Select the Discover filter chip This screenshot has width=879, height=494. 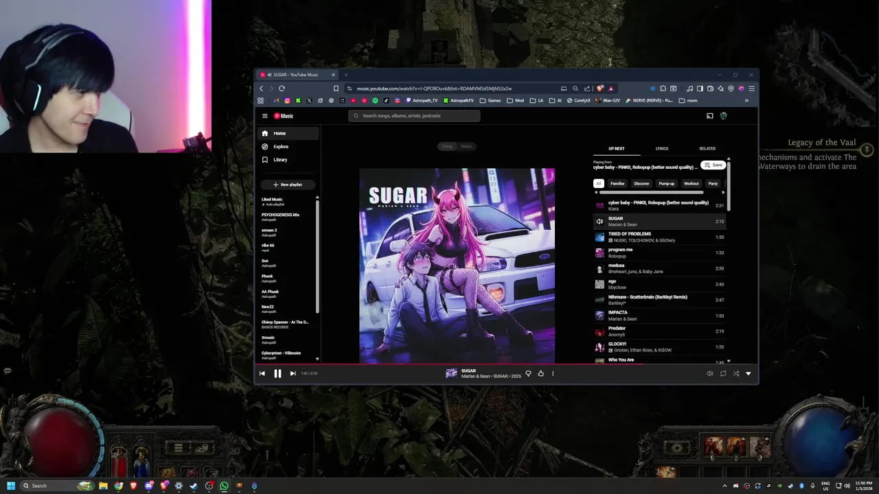641,183
